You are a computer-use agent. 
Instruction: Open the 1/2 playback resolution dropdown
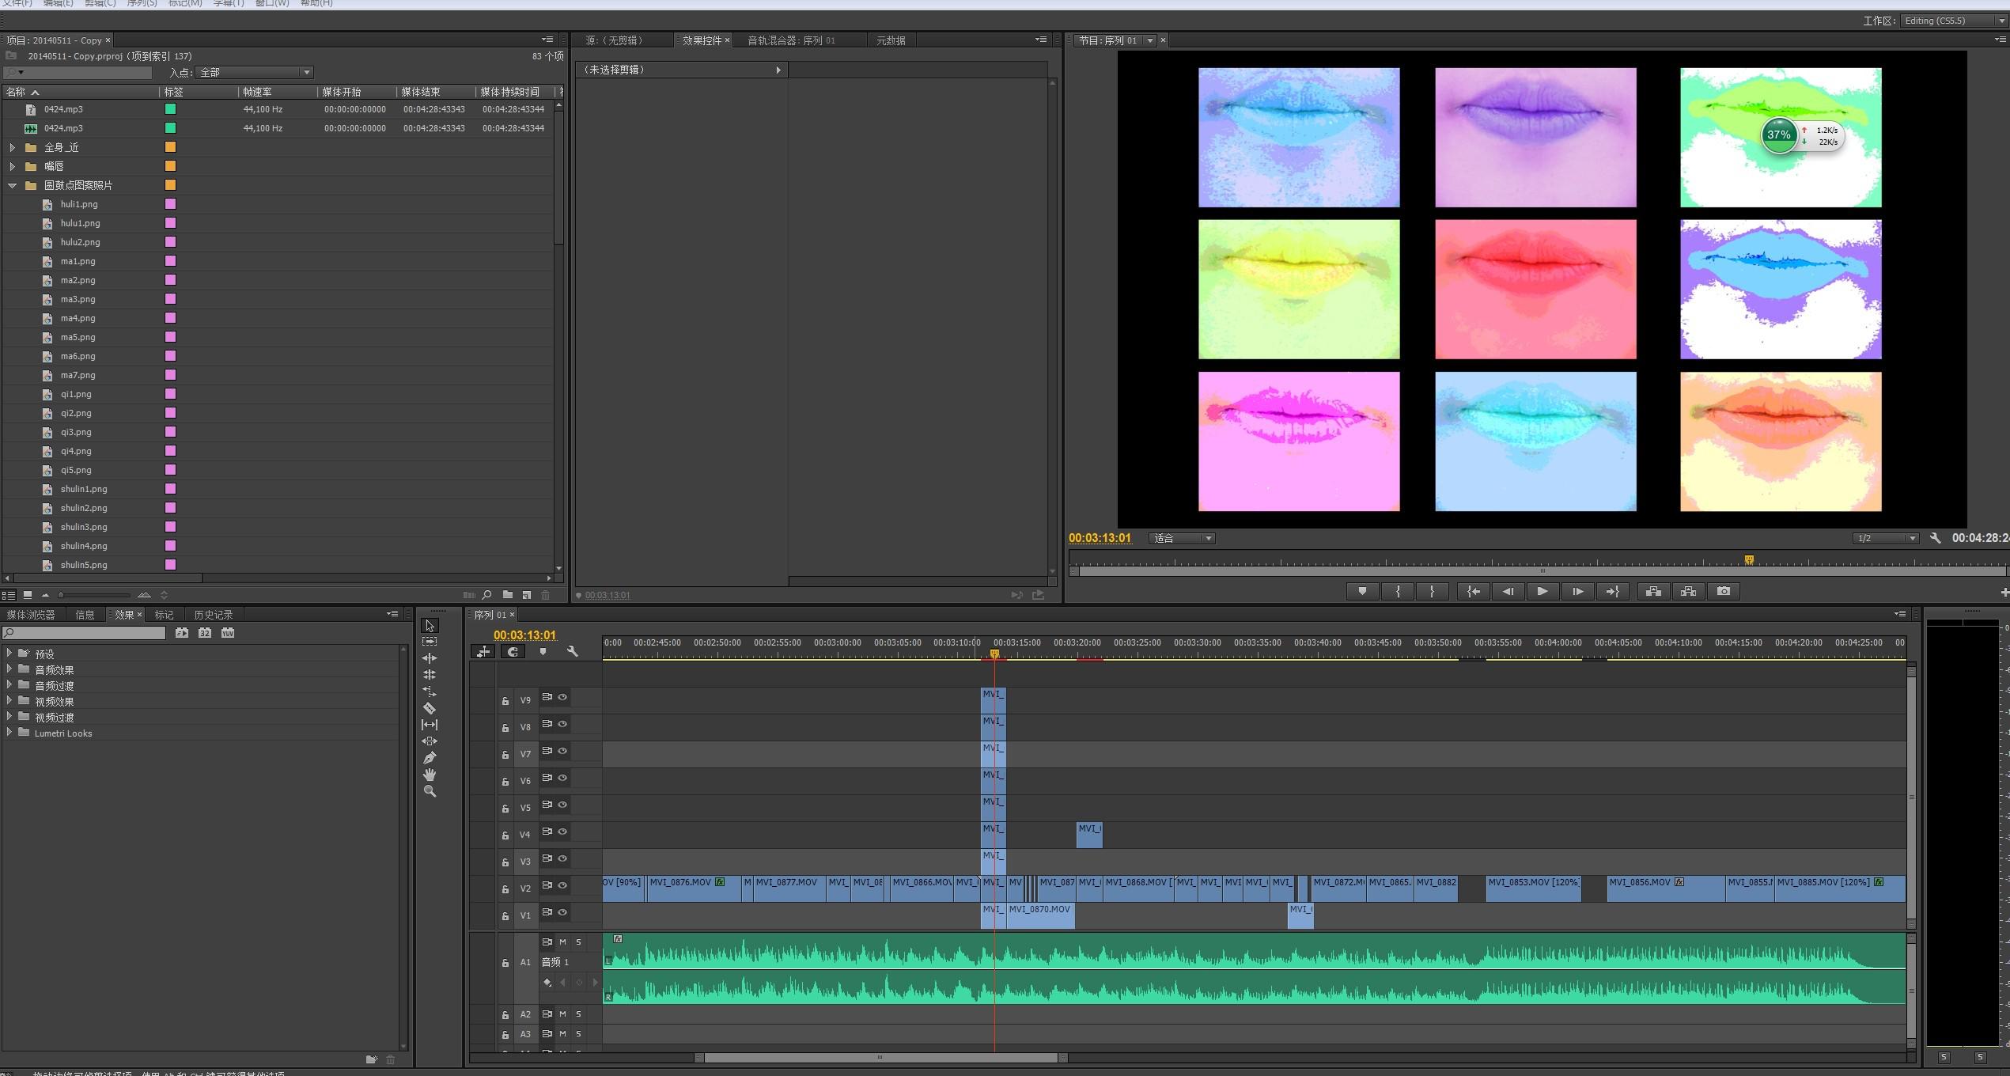[x=1886, y=538]
